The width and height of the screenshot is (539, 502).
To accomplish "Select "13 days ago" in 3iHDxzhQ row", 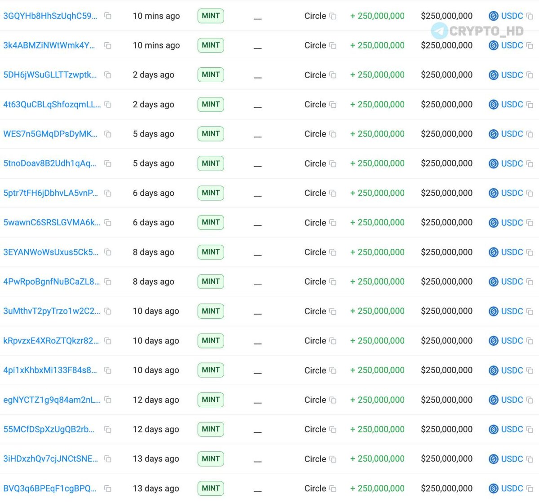I will pyautogui.click(x=156, y=459).
